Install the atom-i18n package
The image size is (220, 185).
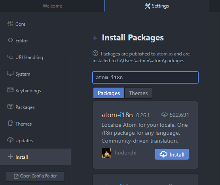172,154
